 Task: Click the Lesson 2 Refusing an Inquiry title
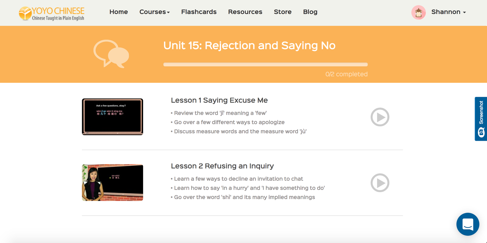pos(222,166)
